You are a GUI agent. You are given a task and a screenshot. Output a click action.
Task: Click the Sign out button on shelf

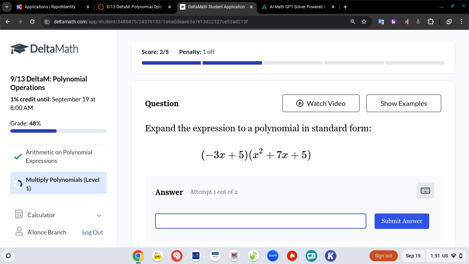point(384,256)
